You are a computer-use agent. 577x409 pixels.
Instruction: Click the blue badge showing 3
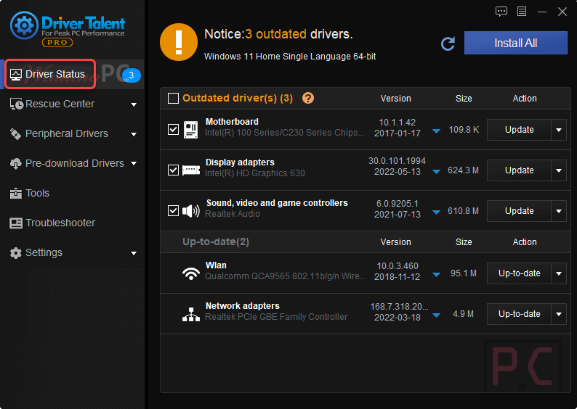(x=131, y=75)
